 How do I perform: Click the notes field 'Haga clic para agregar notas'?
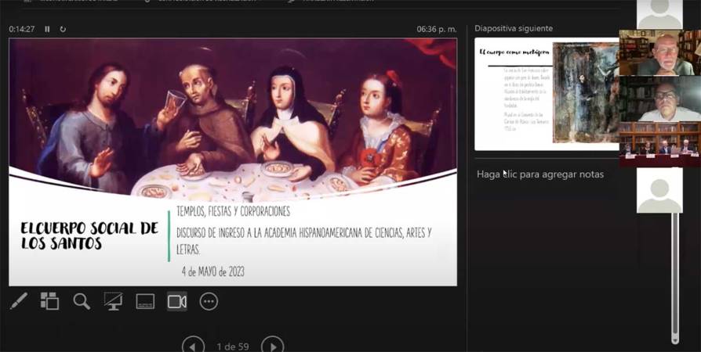pos(540,174)
